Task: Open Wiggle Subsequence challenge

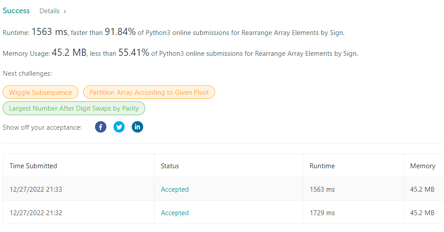Action: [40, 93]
